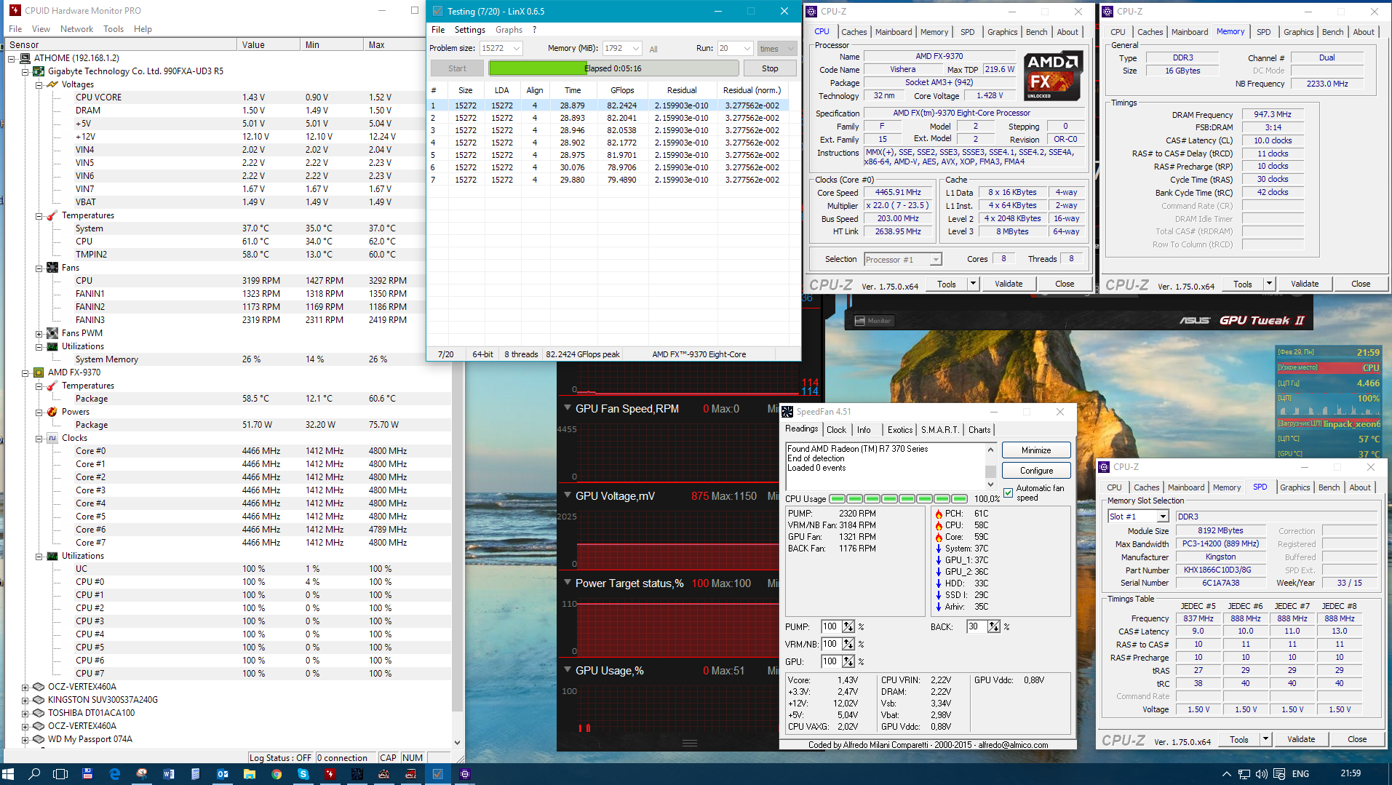Click the fan icon beside Fans
Viewport: 1392px width, 785px height.
point(52,268)
